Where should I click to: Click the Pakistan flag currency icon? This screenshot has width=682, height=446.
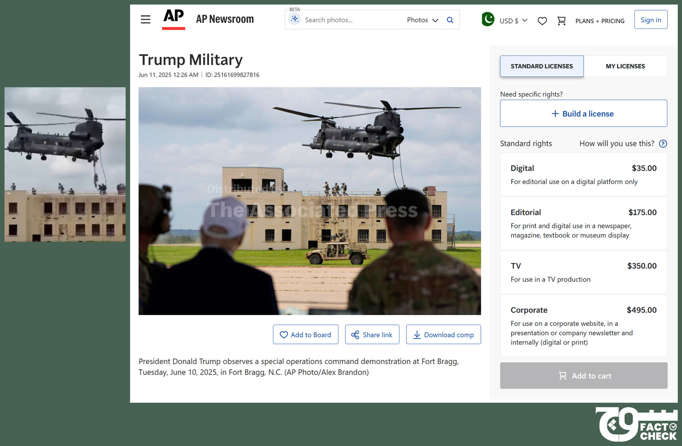tap(488, 19)
